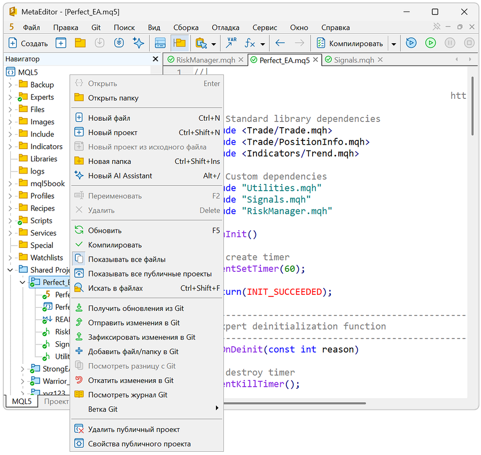Expand the Backup folder
This screenshot has height=455, width=481.
pyautogui.click(x=10, y=85)
